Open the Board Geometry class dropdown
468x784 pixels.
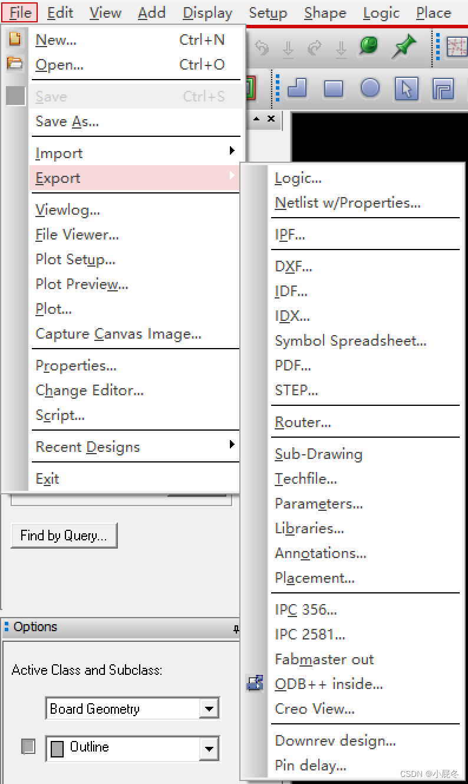click(x=209, y=708)
